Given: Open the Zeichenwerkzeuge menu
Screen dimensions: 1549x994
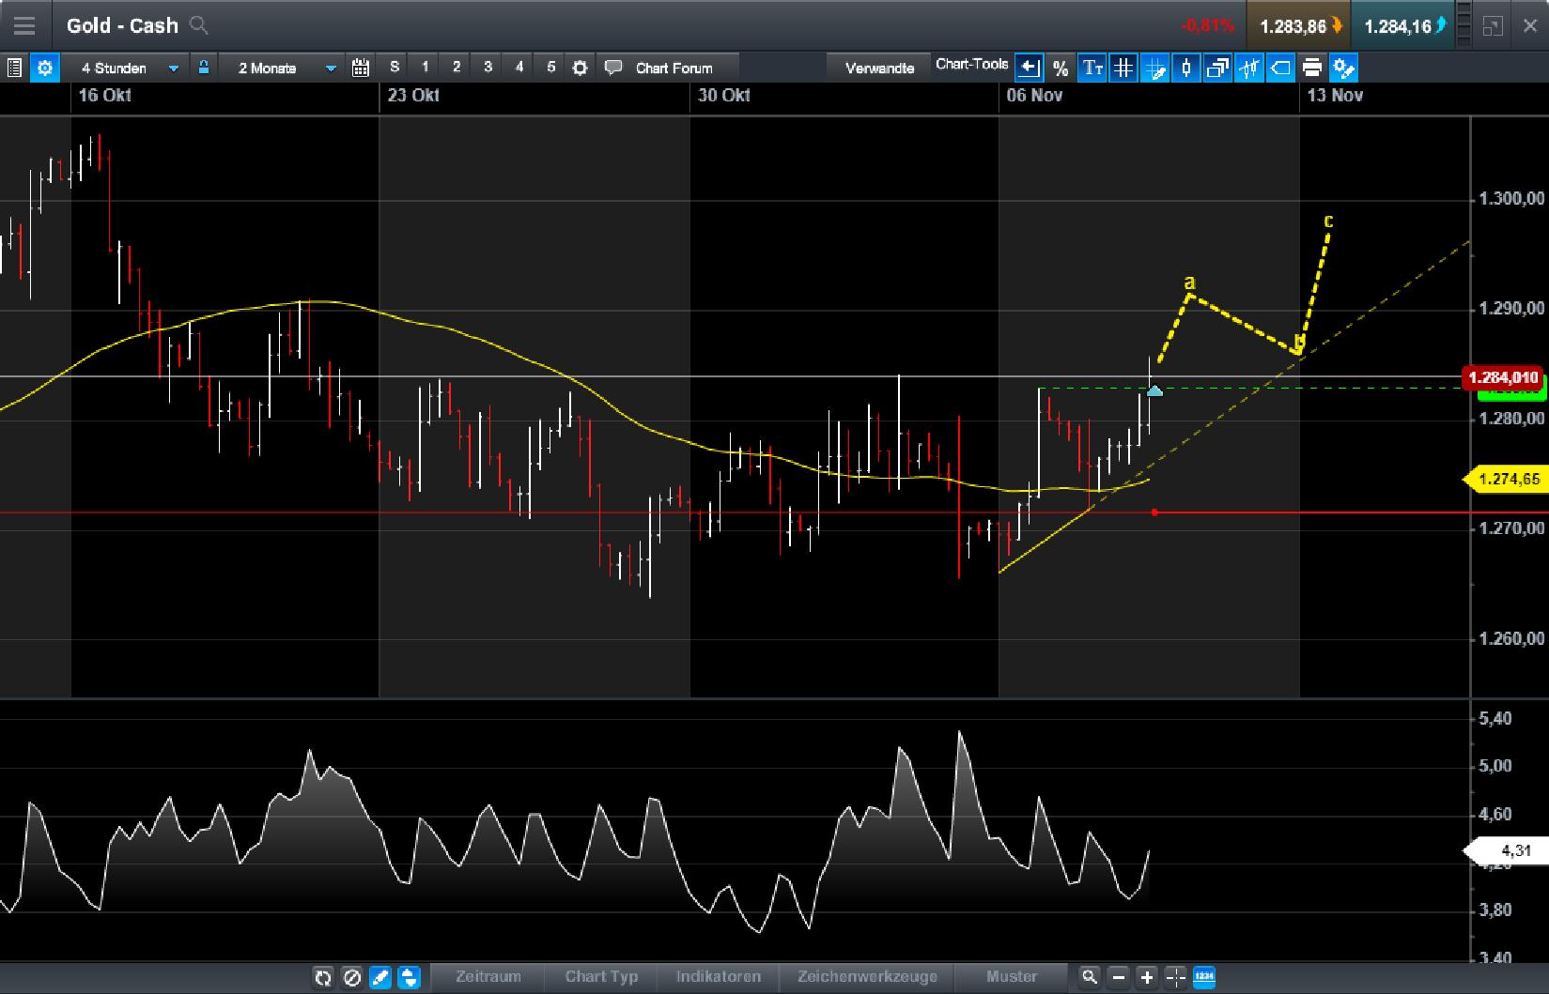Looking at the screenshot, I should pyautogui.click(x=866, y=976).
